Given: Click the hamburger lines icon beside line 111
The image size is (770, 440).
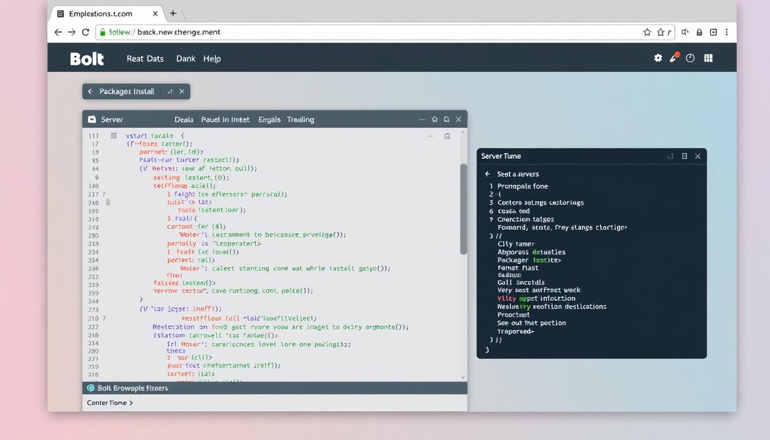Looking at the screenshot, I should click(113, 136).
